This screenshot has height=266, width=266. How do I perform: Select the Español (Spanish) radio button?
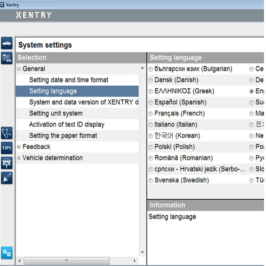151,102
